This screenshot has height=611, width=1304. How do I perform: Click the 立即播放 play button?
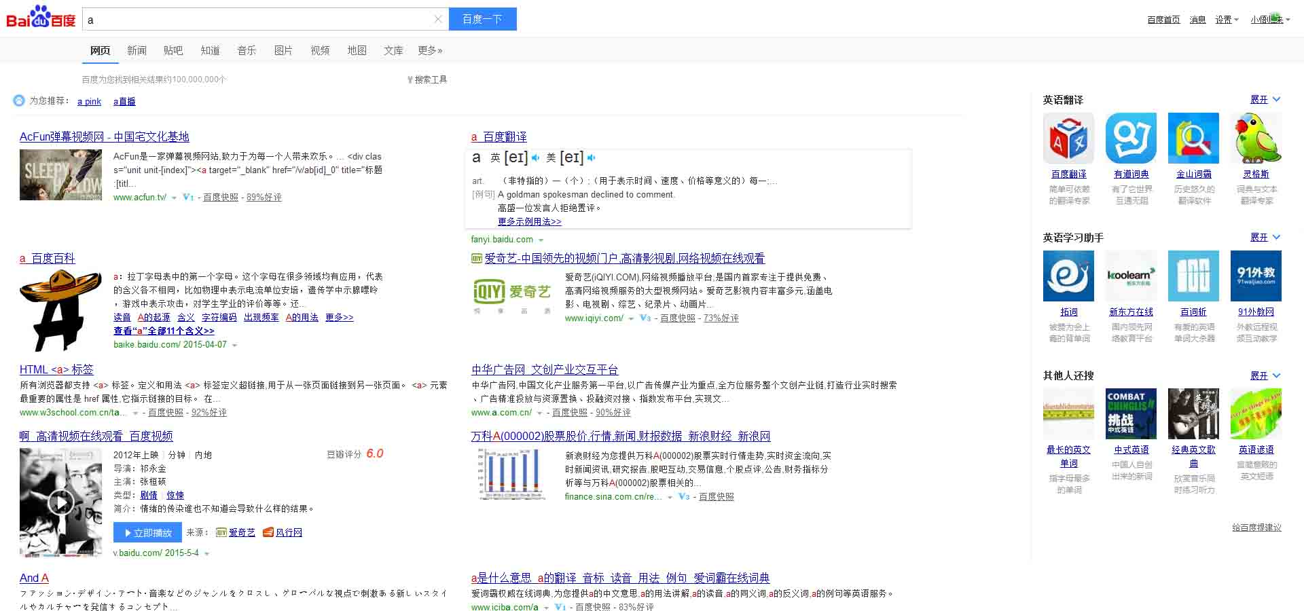tap(147, 532)
